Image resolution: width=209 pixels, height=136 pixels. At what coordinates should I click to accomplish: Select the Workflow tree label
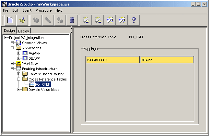click(x=30, y=64)
